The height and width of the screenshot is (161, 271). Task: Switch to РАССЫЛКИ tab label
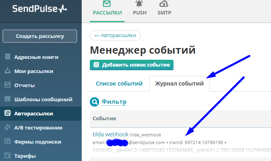click(x=107, y=13)
